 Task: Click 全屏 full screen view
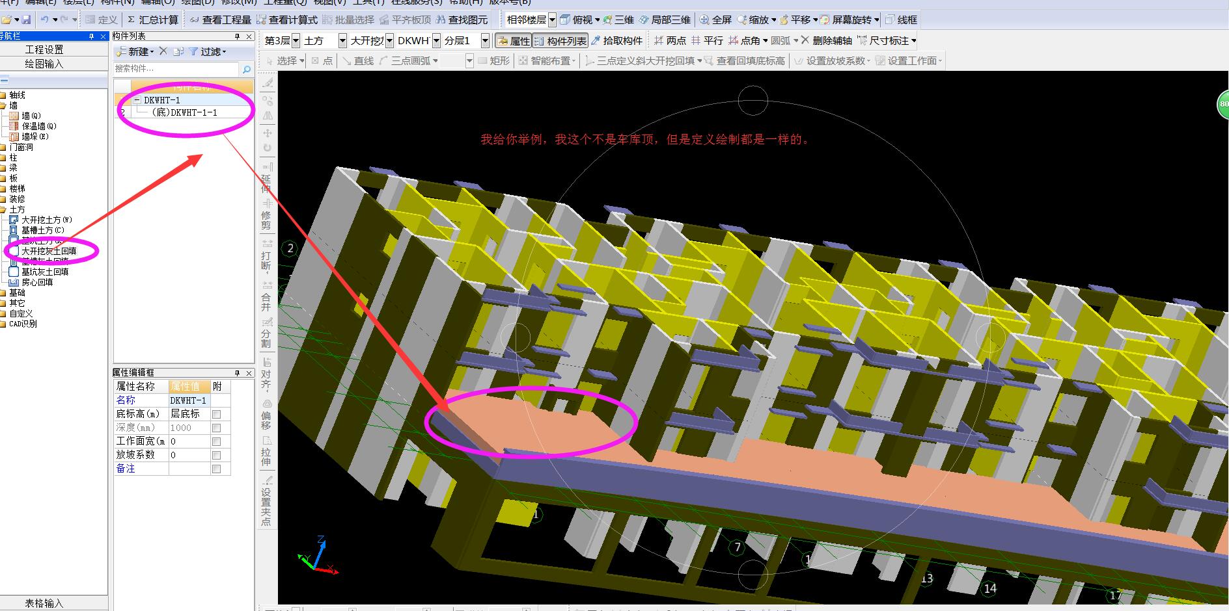point(715,20)
